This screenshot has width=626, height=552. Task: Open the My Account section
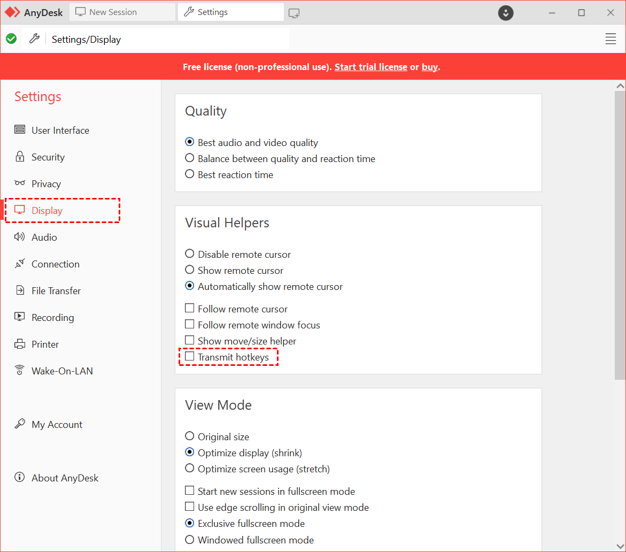pos(57,424)
